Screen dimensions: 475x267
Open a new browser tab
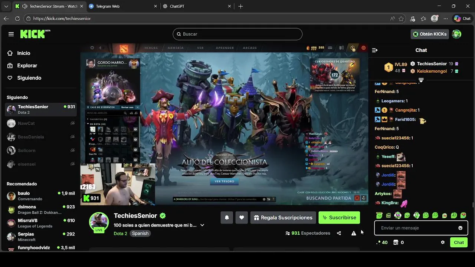240,6
